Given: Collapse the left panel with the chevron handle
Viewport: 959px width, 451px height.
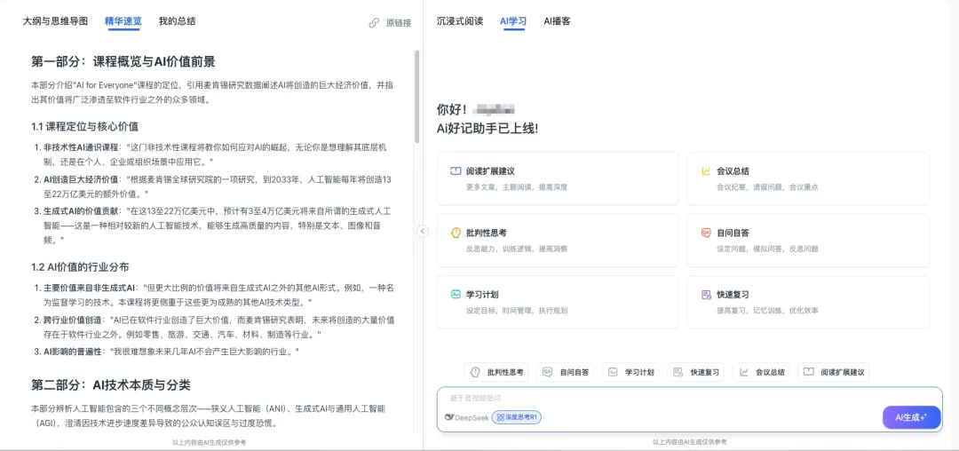Looking at the screenshot, I should tap(423, 231).
